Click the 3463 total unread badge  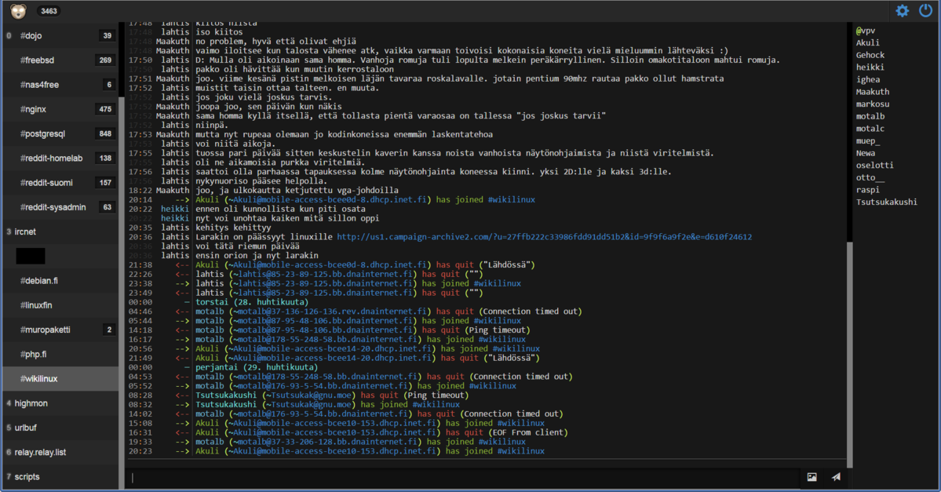(x=49, y=11)
